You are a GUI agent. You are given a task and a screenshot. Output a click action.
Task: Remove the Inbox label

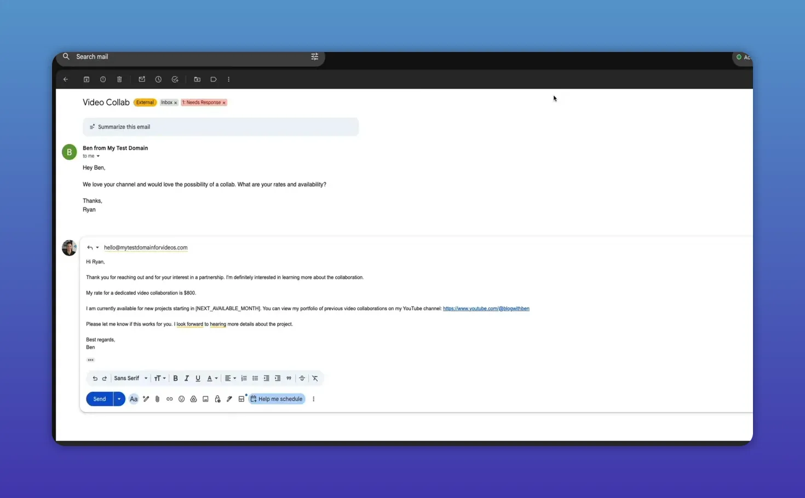click(176, 103)
